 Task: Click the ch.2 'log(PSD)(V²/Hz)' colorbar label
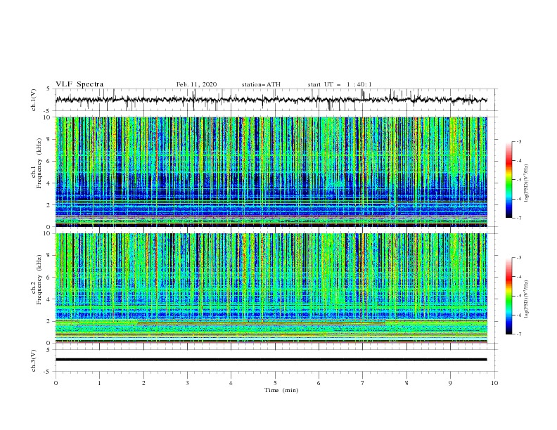pyautogui.click(x=527, y=299)
